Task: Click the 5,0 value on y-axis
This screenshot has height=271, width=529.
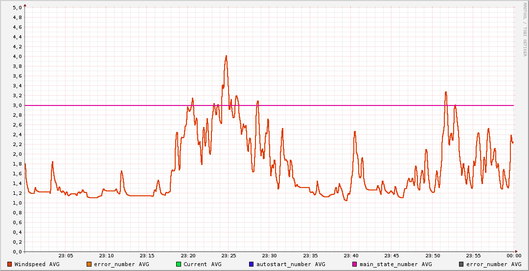Action: tap(17, 8)
